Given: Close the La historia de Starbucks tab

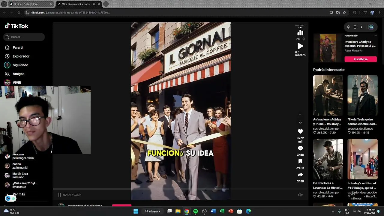Looking at the screenshot, I should pyautogui.click(x=99, y=4).
